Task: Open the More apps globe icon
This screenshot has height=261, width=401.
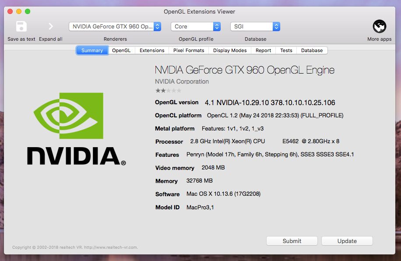Action: click(379, 26)
